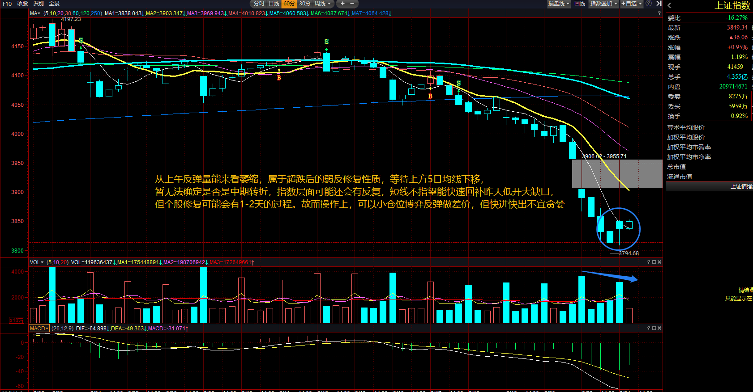
Task: Switch to 60分 timeframe
Action: pyautogui.click(x=289, y=4)
